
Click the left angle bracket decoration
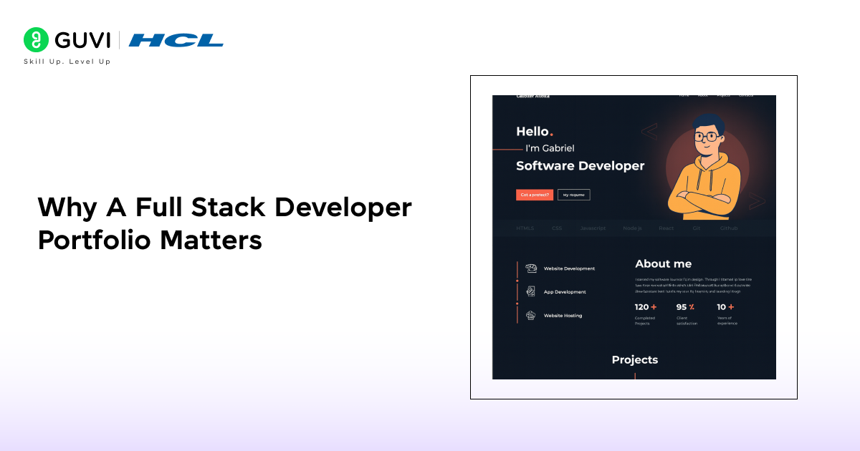[x=649, y=132]
